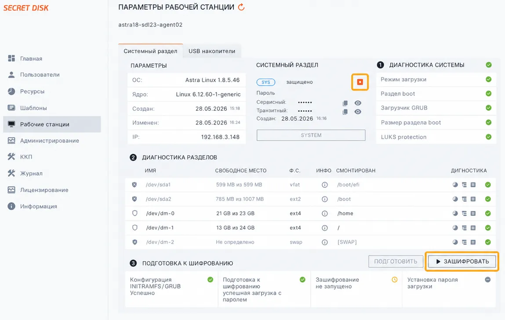The image size is (505, 320).
Task: Click the SYSTEM button
Action: [311, 135]
